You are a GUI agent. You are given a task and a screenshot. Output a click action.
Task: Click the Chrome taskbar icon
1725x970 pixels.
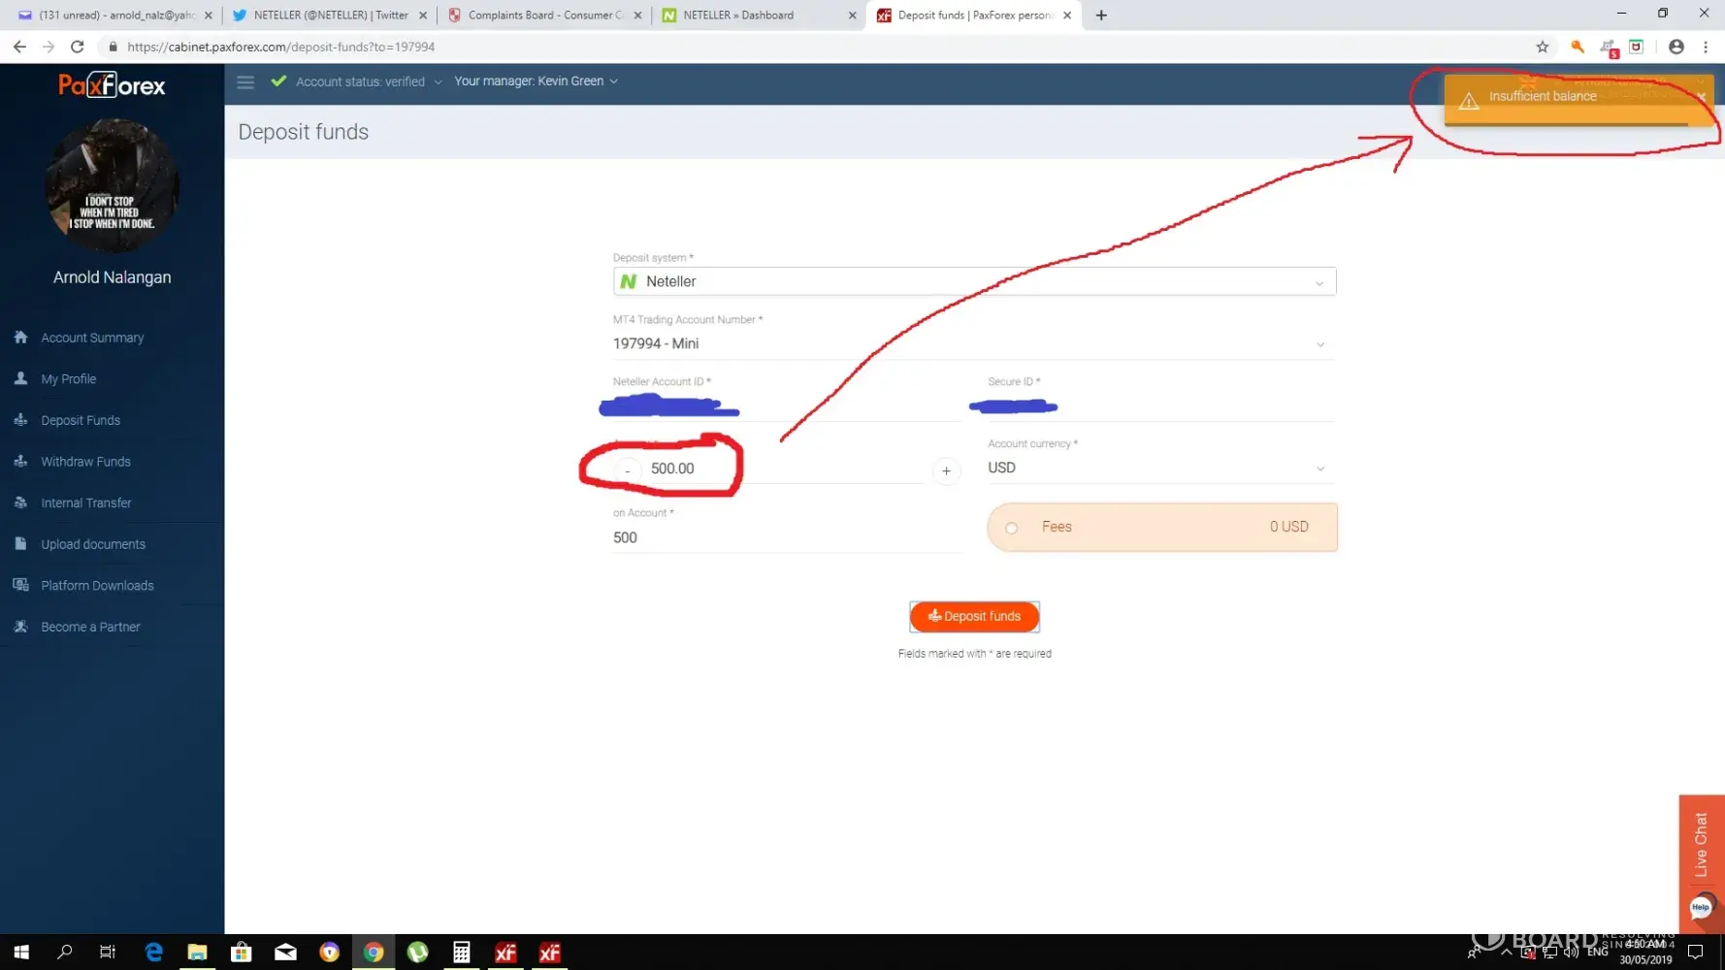[374, 953]
